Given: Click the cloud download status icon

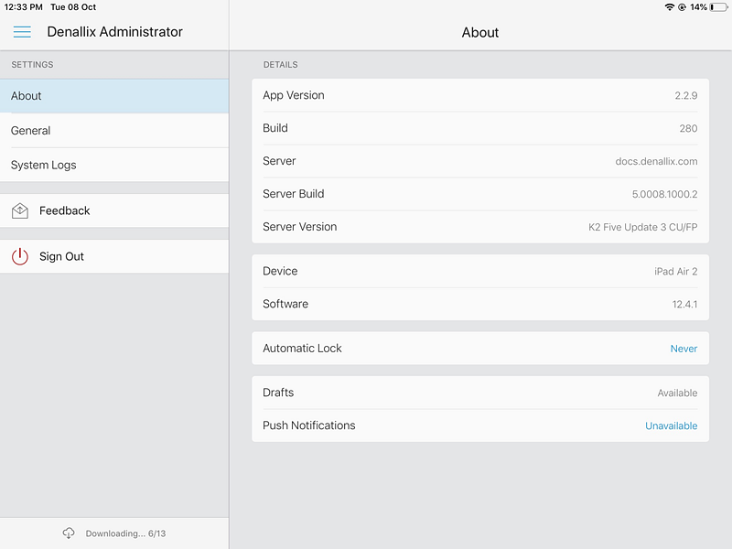Looking at the screenshot, I should pyautogui.click(x=69, y=533).
